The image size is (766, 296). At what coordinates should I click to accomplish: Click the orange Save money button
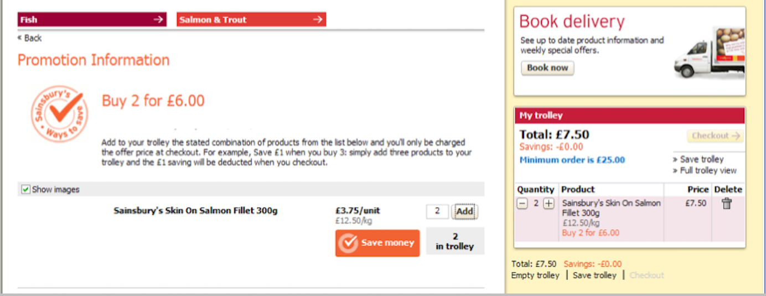[x=377, y=243]
